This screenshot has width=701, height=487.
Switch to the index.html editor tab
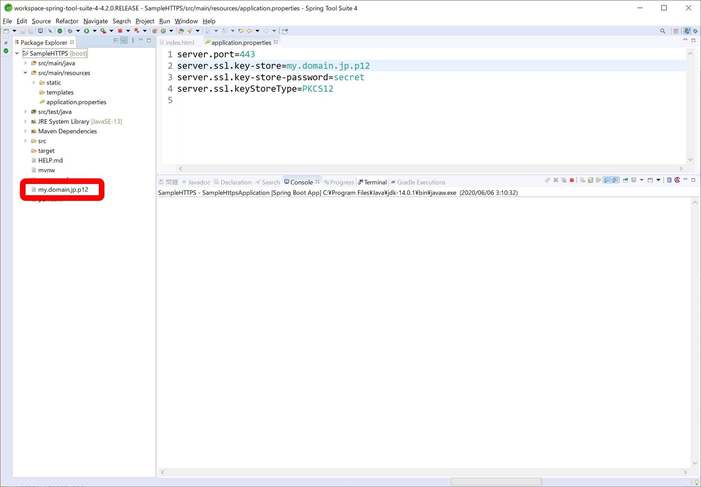(179, 42)
